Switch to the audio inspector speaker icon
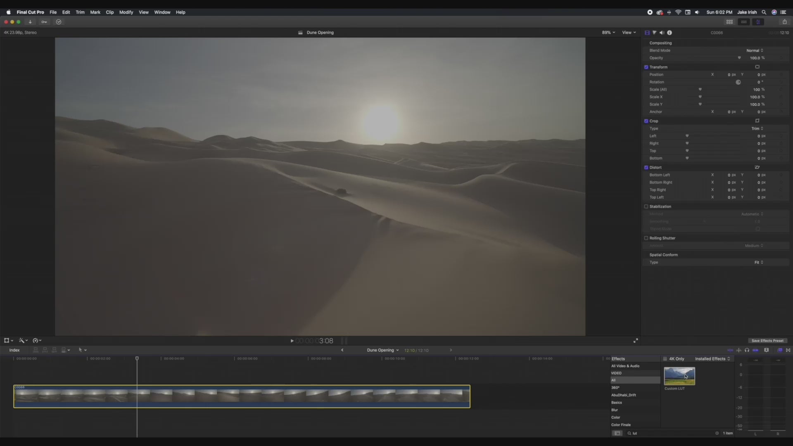 pyautogui.click(x=662, y=33)
